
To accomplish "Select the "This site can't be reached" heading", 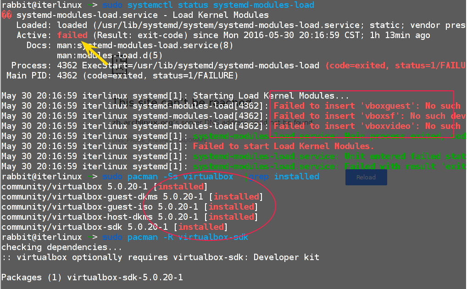I will coord(182,102).
